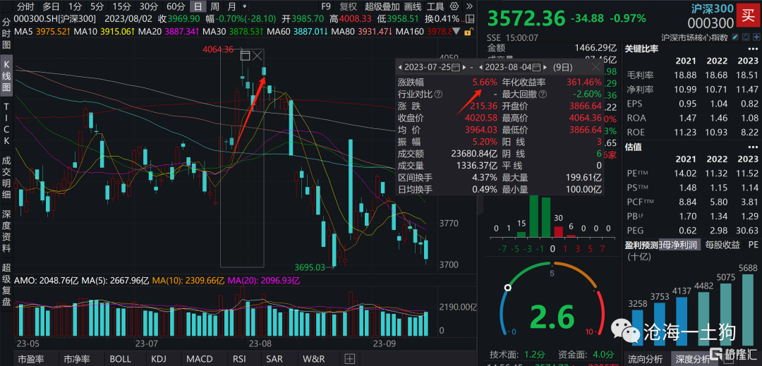762x366 pixels.
Task: Show help for 行业对比
Action: coord(438,94)
